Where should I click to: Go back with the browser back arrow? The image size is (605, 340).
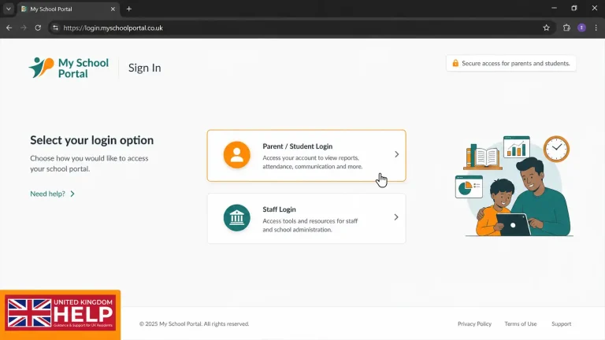coord(9,28)
